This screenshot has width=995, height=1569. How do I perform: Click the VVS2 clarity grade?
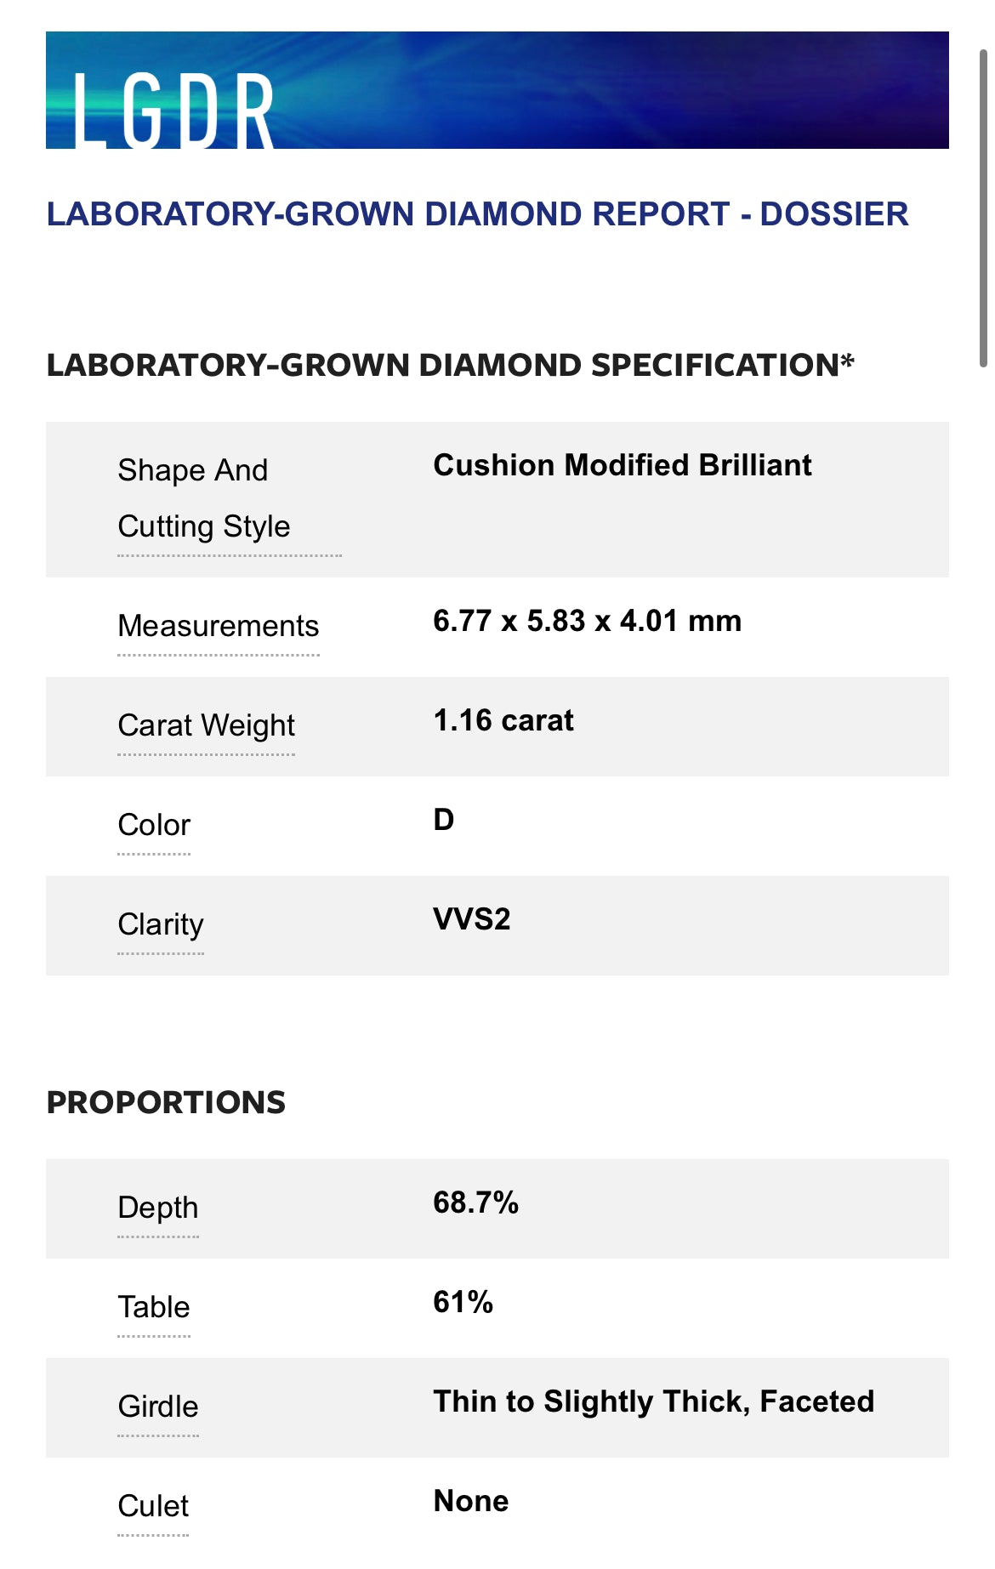(x=472, y=920)
